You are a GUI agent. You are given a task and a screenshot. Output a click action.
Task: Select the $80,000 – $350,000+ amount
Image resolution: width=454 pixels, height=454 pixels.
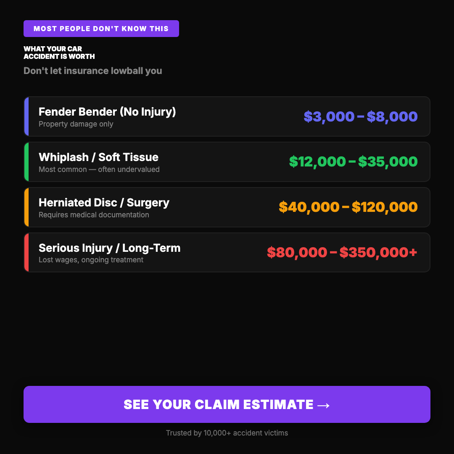pyautogui.click(x=342, y=253)
